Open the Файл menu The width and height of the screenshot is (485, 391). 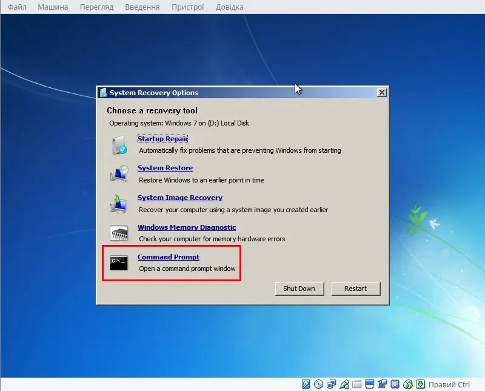pyautogui.click(x=17, y=7)
